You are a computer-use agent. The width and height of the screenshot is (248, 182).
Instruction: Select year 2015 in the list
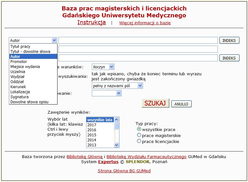(x=92, y=135)
